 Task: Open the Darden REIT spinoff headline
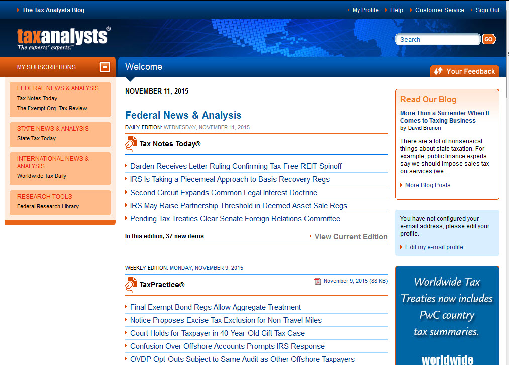tap(236, 166)
